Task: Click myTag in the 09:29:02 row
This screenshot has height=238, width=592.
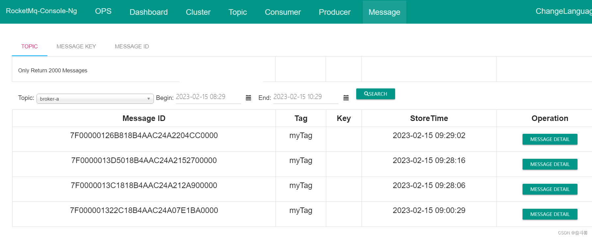Action: [301, 136]
